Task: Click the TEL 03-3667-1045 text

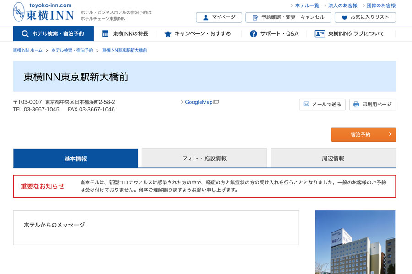Action: pos(36,109)
